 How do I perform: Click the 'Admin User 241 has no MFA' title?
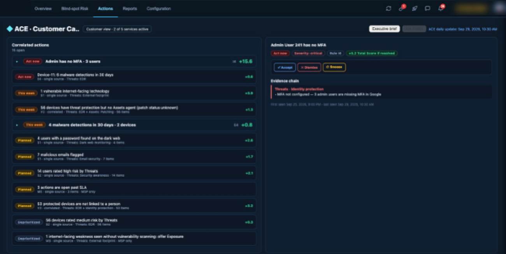click(x=298, y=45)
